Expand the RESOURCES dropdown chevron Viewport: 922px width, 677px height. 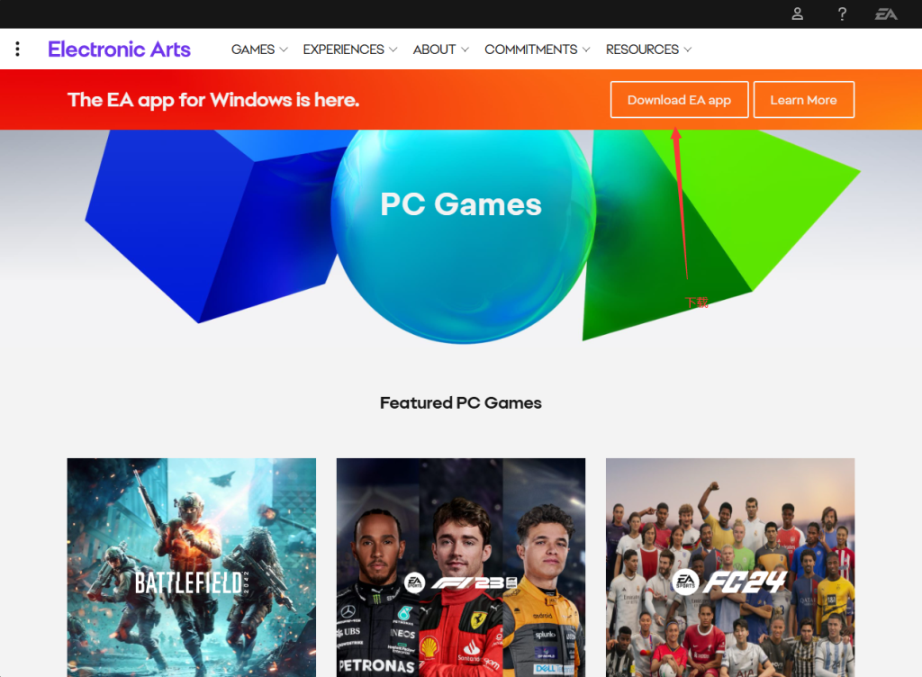tap(688, 50)
